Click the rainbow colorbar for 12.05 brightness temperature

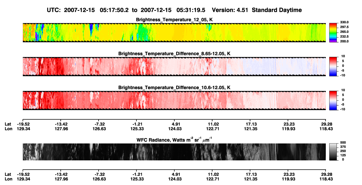coord(333,32)
